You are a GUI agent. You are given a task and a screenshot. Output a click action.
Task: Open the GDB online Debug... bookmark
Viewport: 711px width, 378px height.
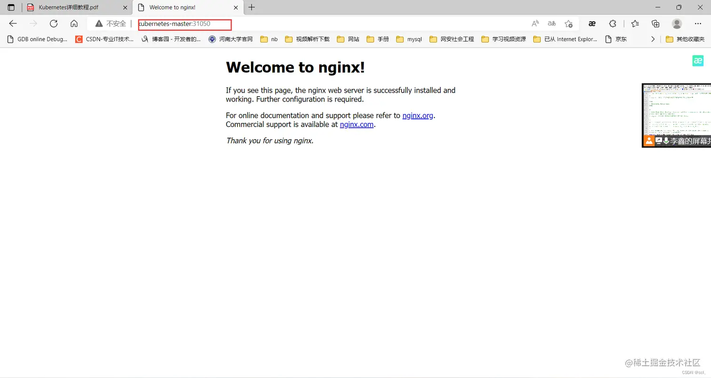point(38,39)
